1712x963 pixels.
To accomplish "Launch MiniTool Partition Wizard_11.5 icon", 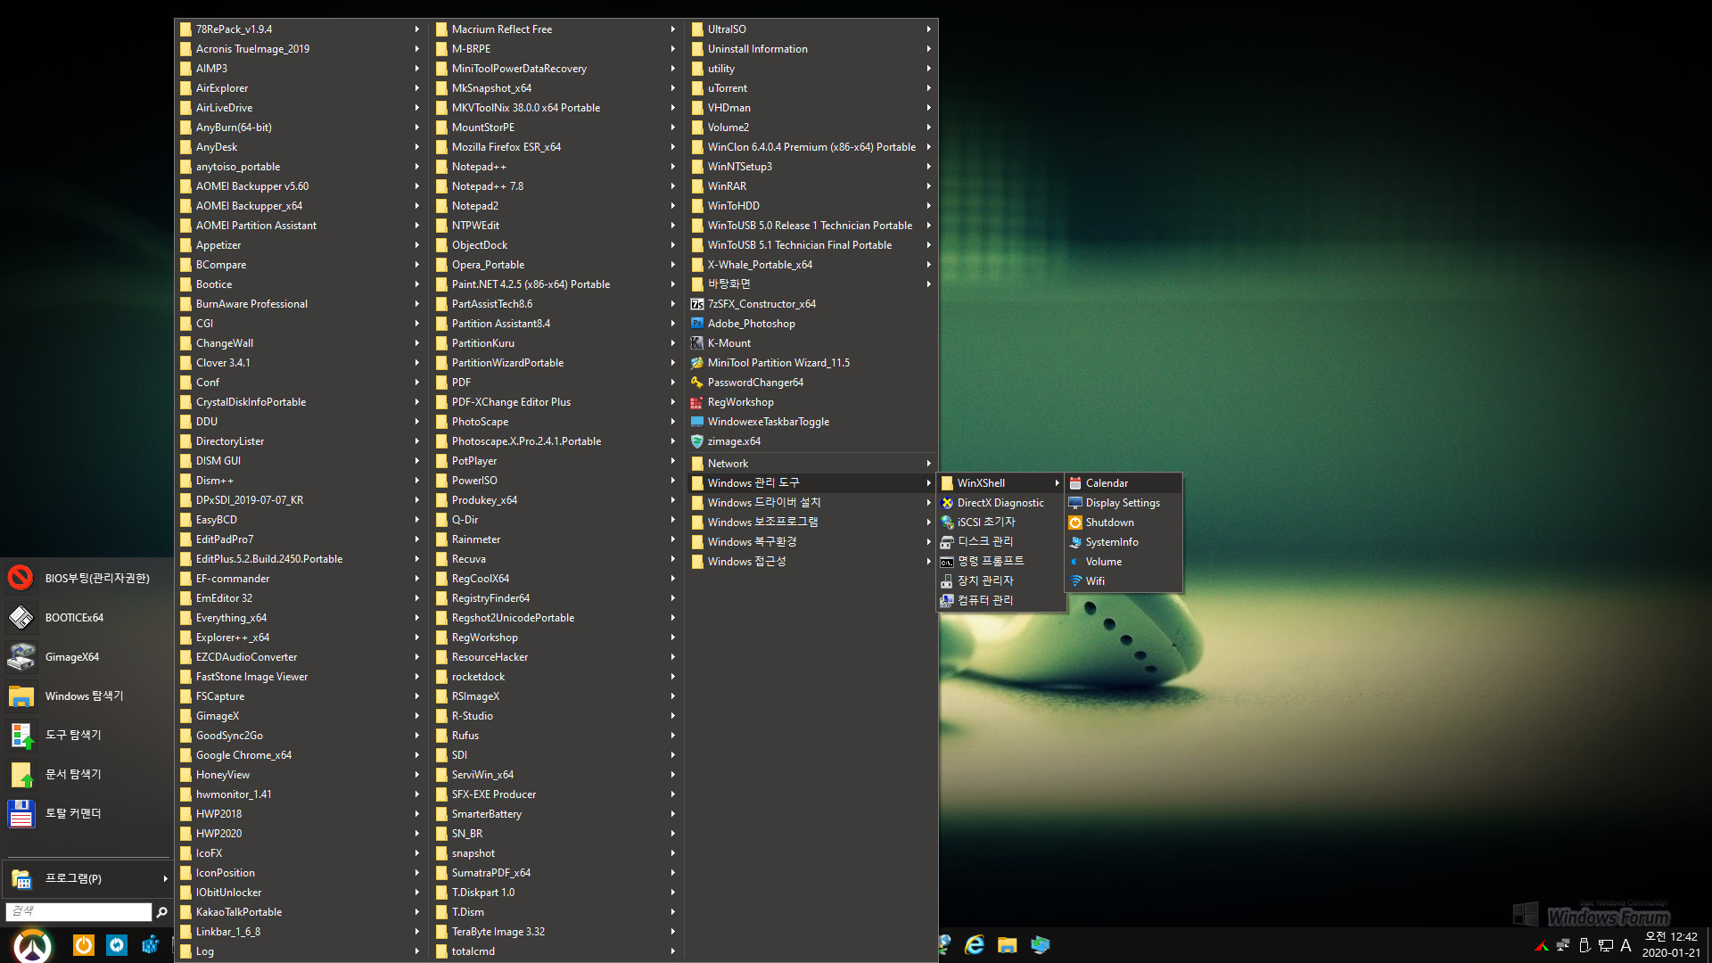I will point(697,363).
